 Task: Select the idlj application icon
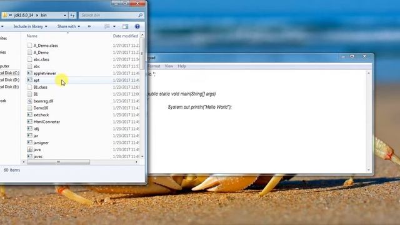coord(29,129)
